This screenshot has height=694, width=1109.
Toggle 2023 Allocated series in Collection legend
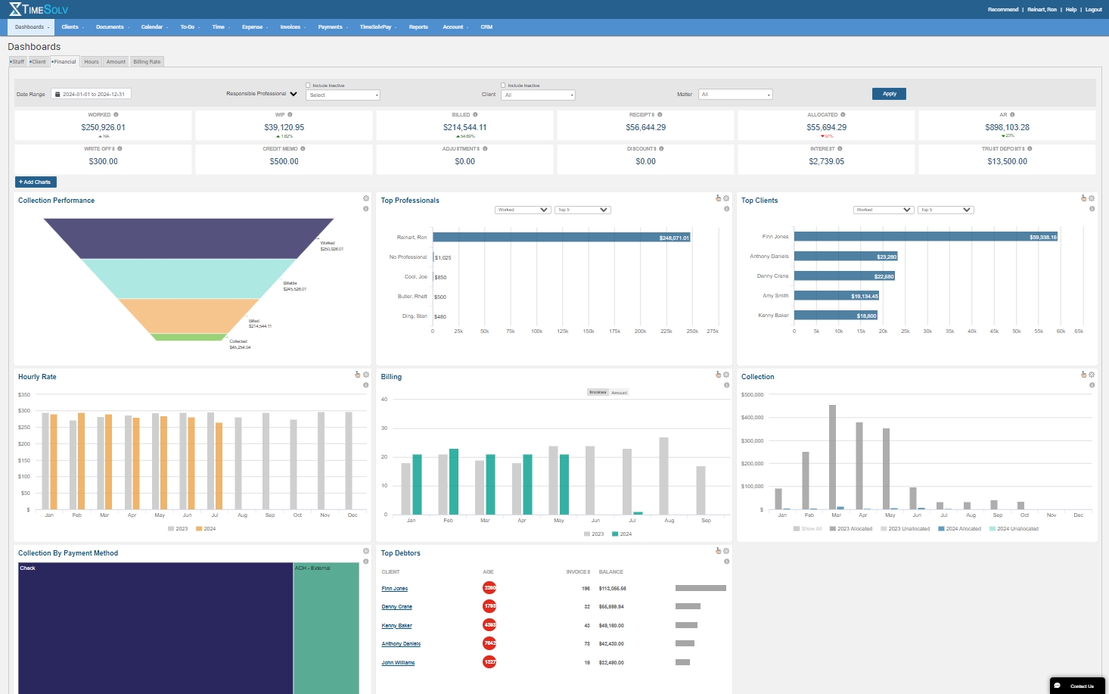click(x=851, y=529)
